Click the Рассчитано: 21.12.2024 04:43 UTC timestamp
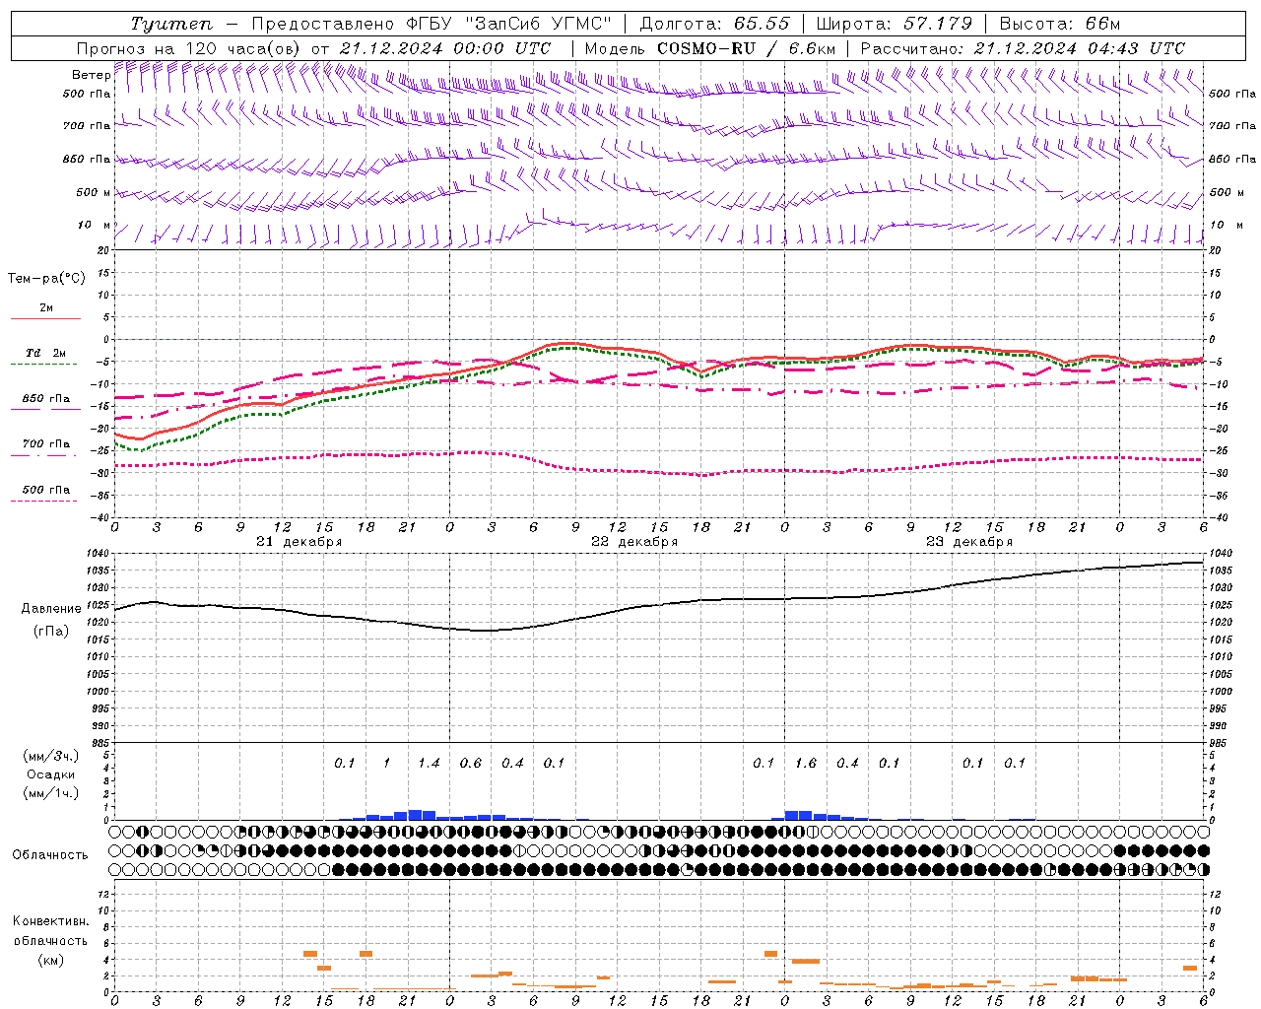Image resolution: width=1261 pixels, height=1009 pixels. [x=1023, y=48]
